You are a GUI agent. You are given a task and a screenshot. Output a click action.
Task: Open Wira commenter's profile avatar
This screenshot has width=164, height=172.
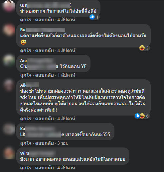tap(9, 153)
